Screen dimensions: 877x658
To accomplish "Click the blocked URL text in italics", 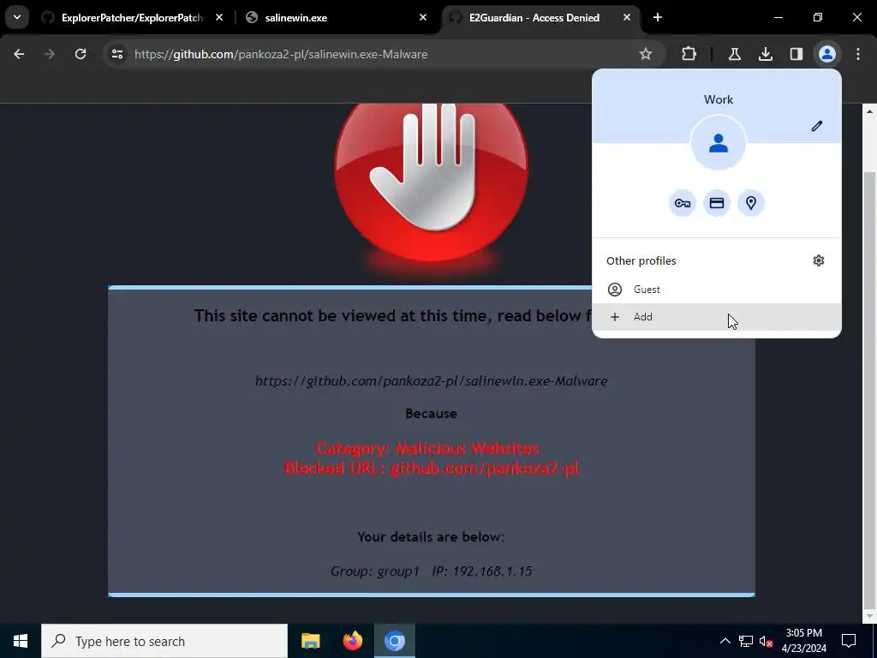I will (432, 381).
